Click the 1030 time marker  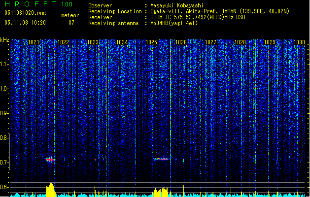299,42
